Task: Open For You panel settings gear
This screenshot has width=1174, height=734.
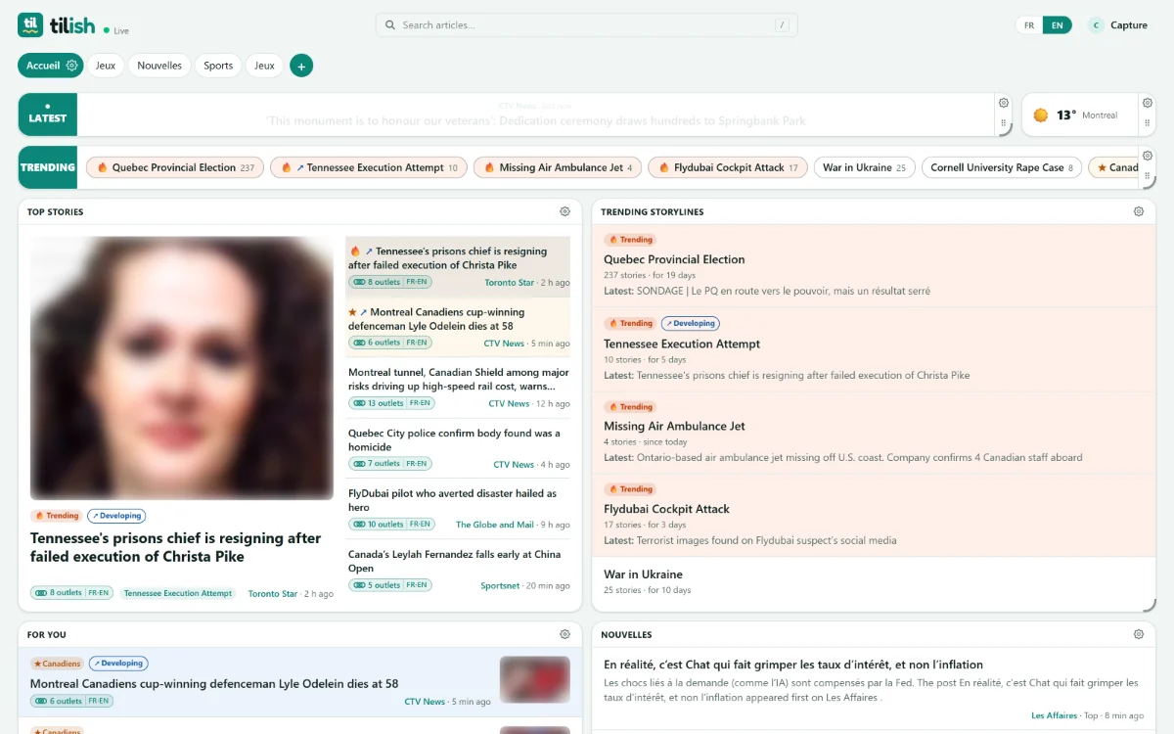Action: tap(564, 634)
